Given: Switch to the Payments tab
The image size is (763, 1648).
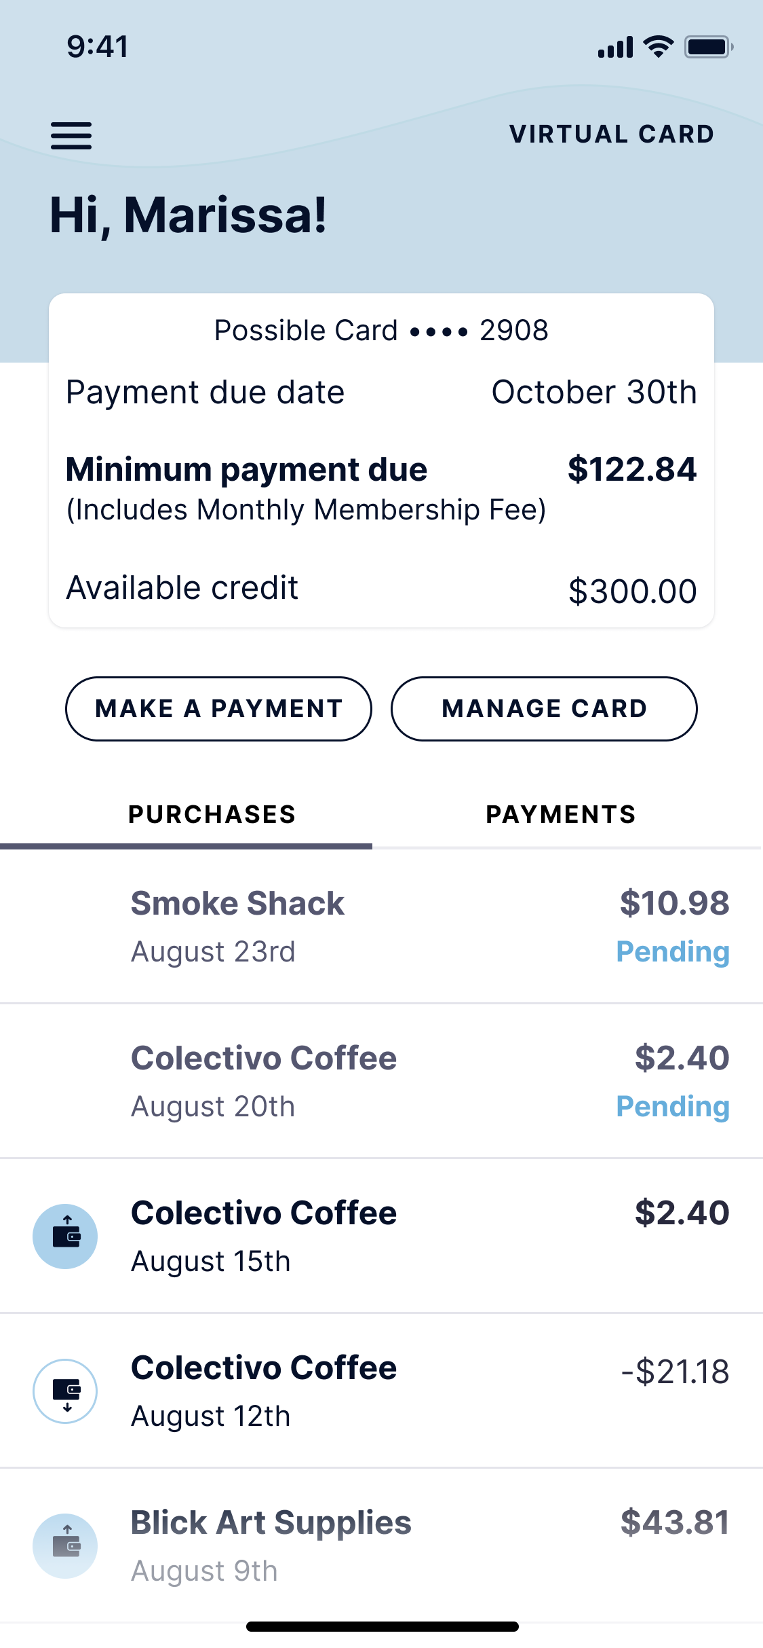Looking at the screenshot, I should (x=561, y=814).
